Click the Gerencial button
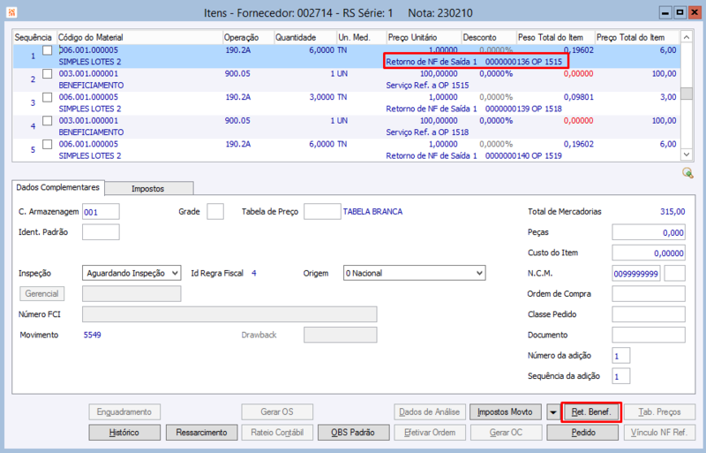The height and width of the screenshot is (453, 706). (x=41, y=293)
